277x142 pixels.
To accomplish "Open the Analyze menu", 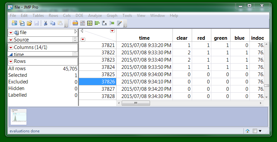I will pos(95,16).
